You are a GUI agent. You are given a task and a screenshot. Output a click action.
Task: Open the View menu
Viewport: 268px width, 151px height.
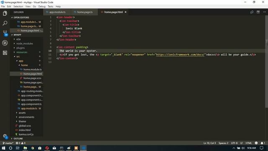28,7
